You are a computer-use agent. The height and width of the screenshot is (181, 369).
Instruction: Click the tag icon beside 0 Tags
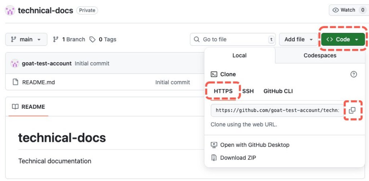[93, 39]
